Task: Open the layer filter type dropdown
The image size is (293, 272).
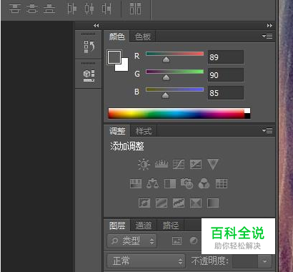Action: click(x=131, y=241)
